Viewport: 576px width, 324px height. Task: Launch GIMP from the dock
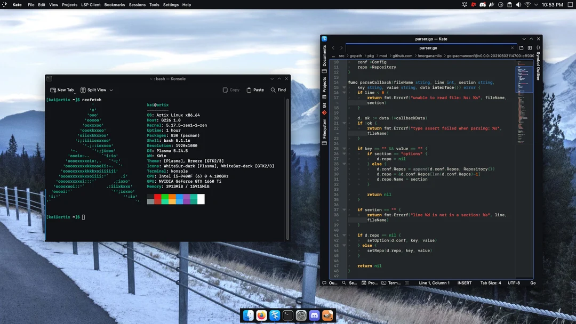327,315
